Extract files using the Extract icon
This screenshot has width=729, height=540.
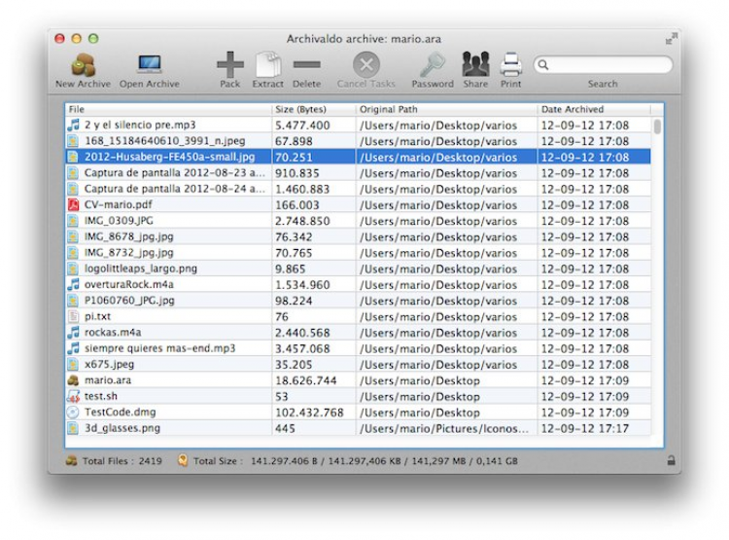pyautogui.click(x=268, y=65)
